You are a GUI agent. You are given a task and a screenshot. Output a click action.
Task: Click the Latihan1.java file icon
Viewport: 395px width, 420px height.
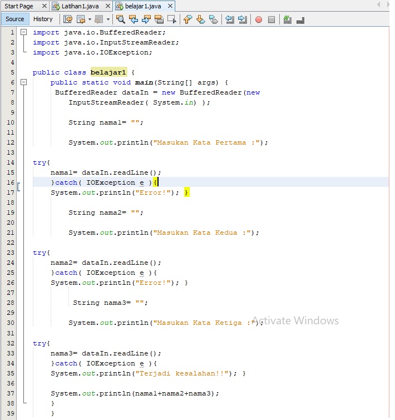click(56, 6)
